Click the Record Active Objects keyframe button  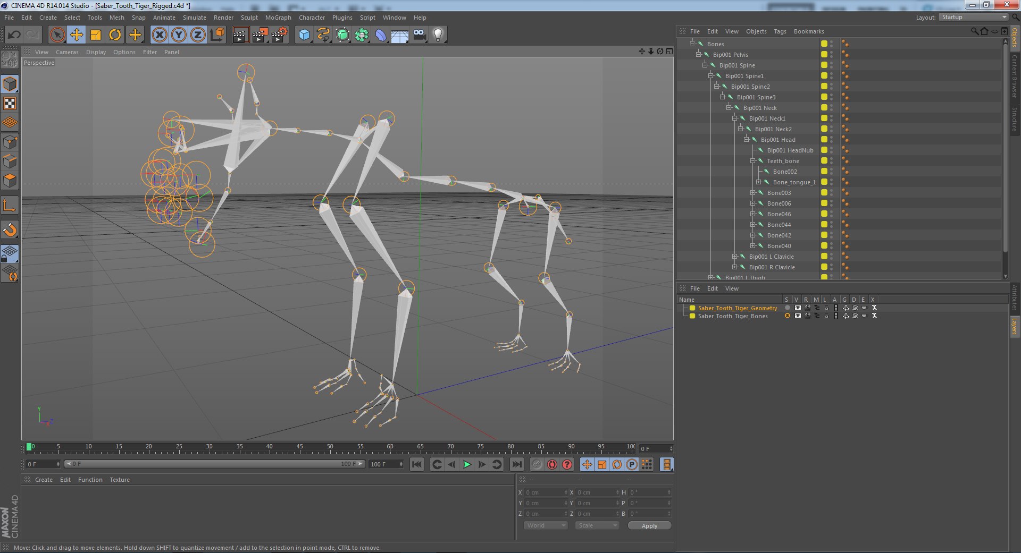coord(538,465)
